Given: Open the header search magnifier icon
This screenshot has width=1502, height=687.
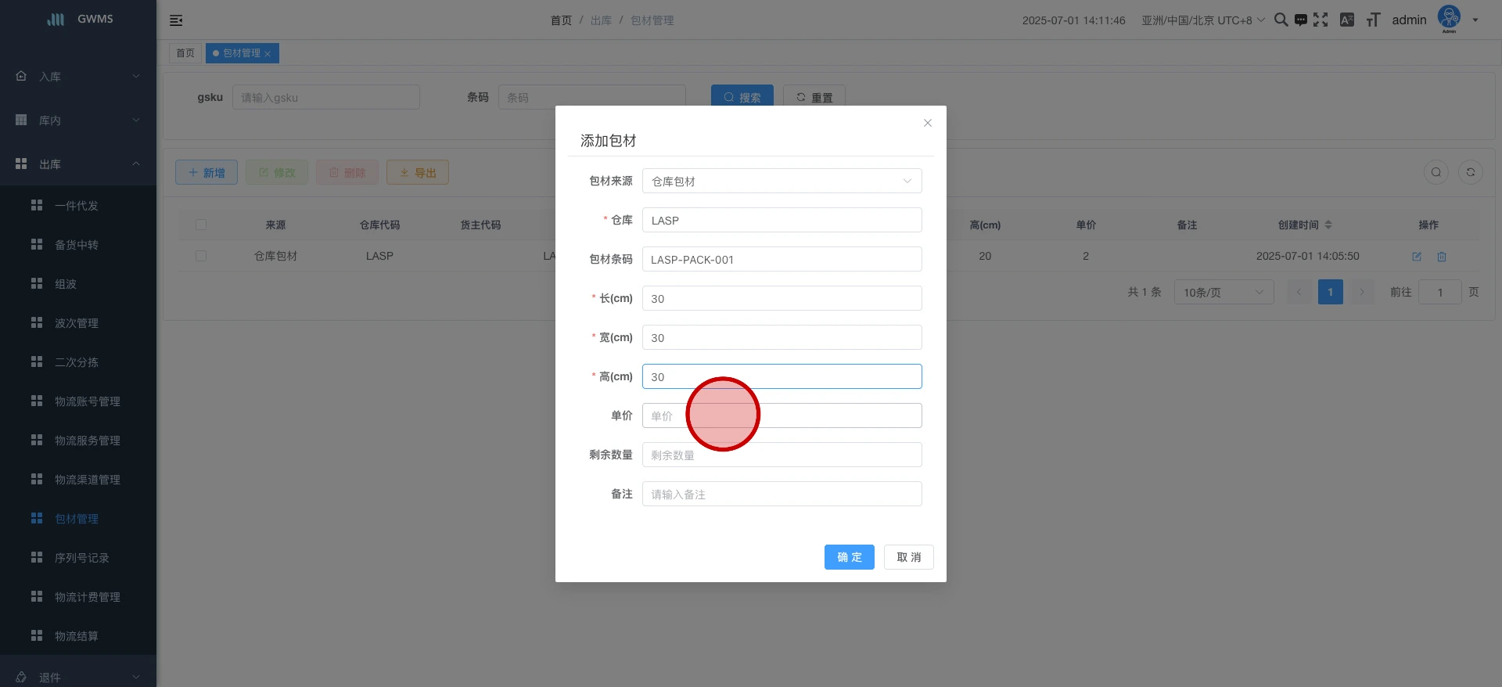Looking at the screenshot, I should 1281,20.
